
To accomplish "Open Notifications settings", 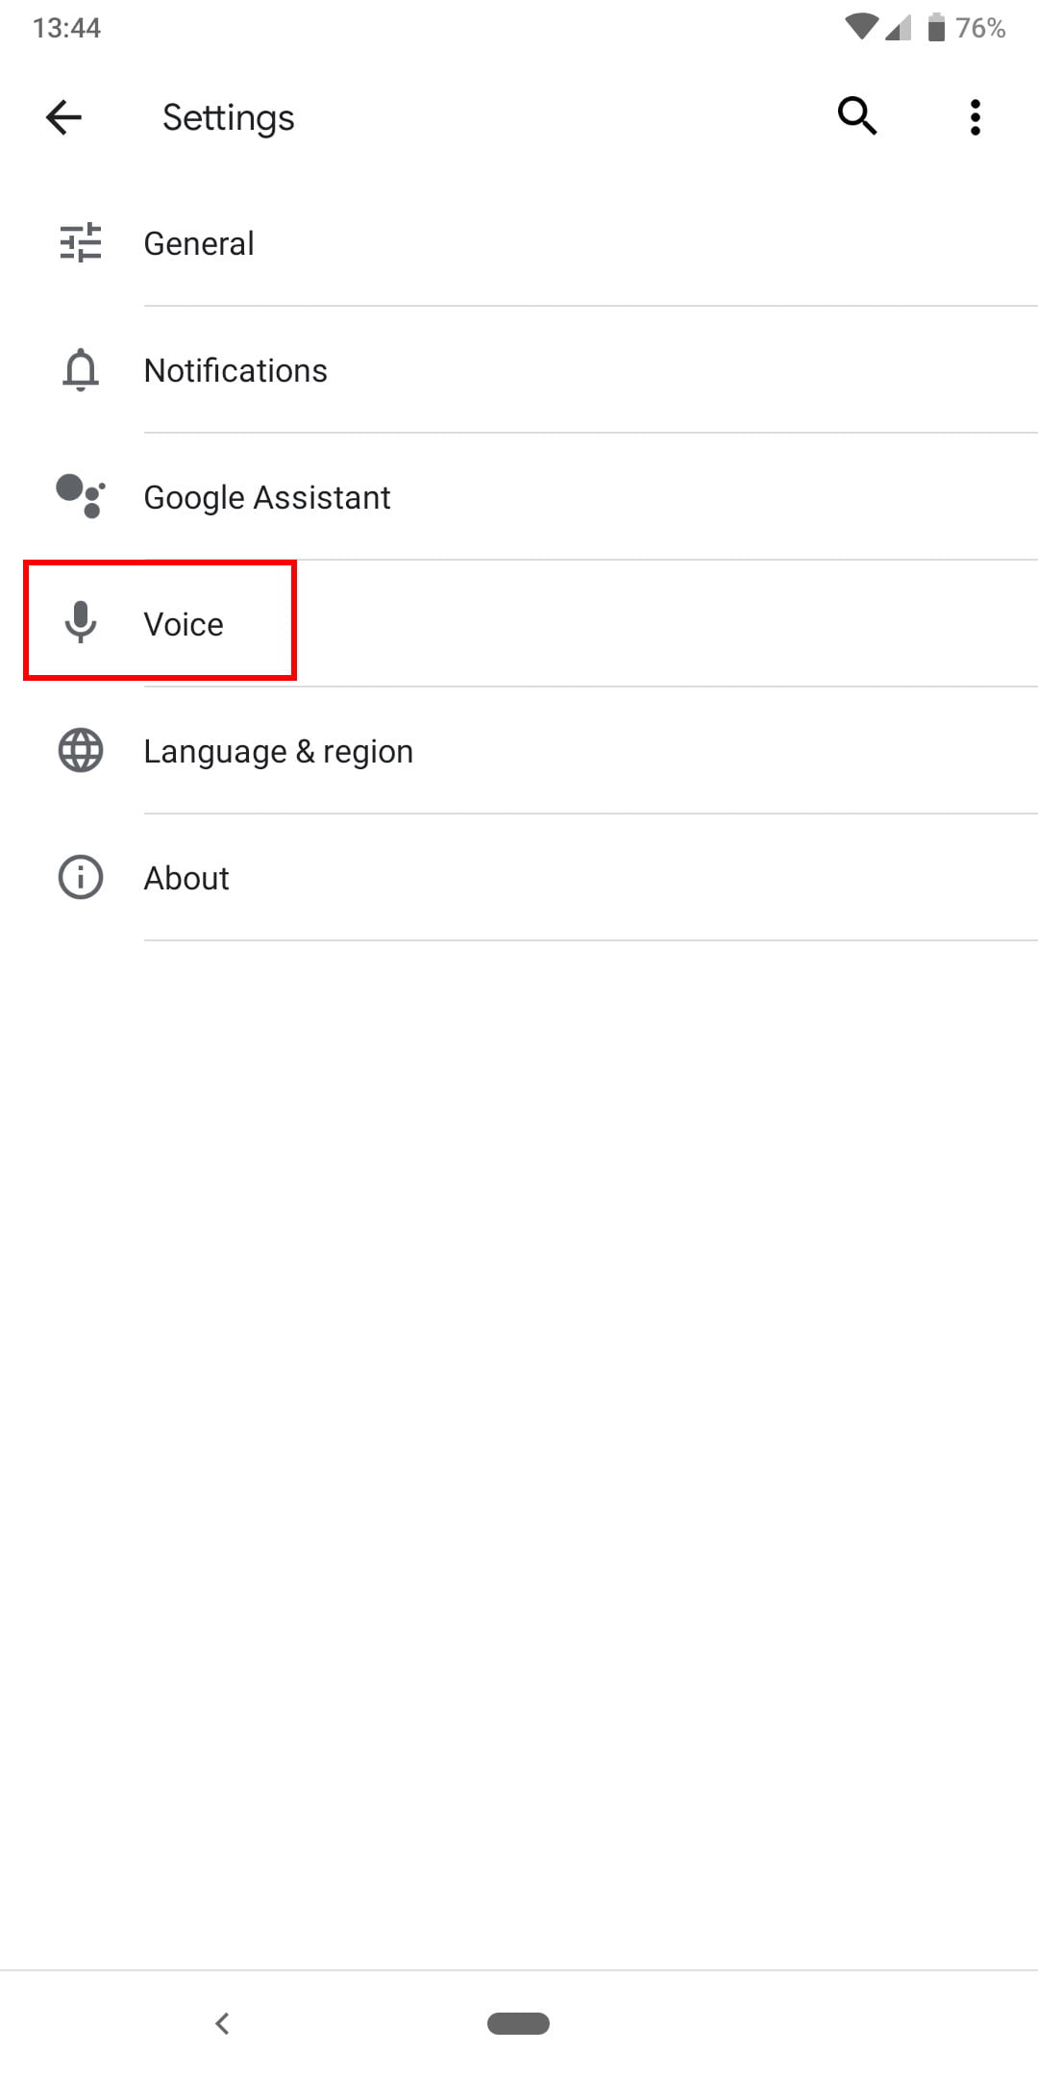I will point(235,370).
